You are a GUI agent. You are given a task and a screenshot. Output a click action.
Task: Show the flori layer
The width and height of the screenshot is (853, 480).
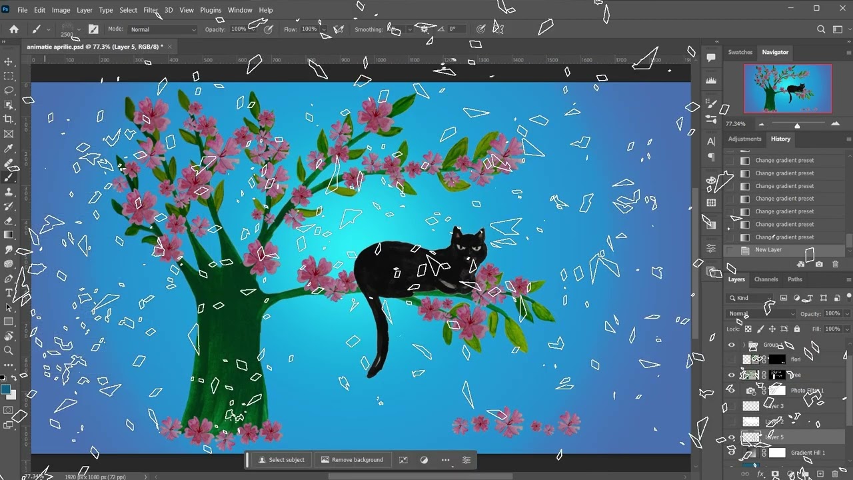click(x=732, y=359)
